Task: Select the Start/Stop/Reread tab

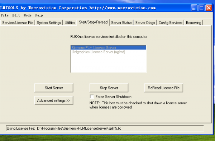Action: [x=93, y=22]
